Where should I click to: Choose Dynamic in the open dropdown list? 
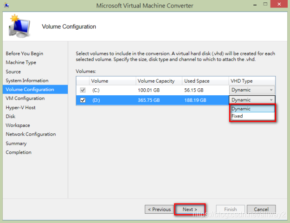click(252, 109)
